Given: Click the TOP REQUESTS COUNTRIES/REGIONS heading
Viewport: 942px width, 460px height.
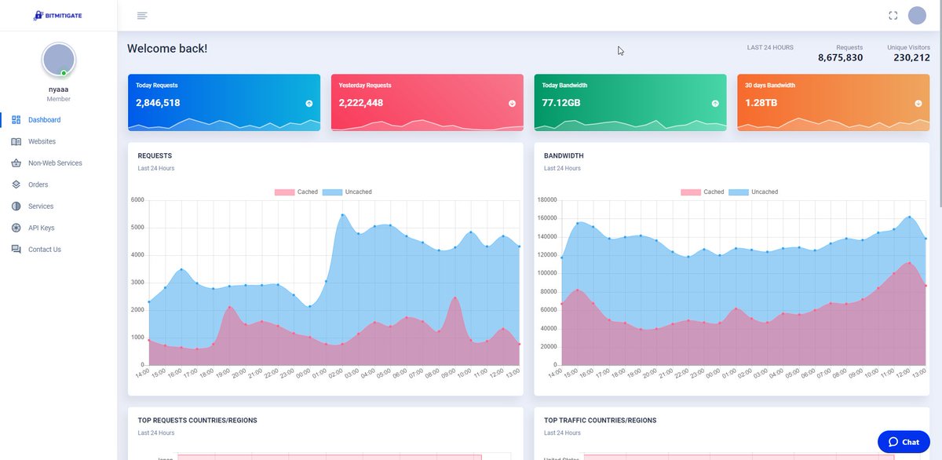Looking at the screenshot, I should [x=197, y=421].
